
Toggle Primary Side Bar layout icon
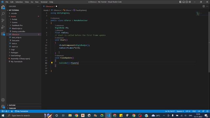click(x=180, y=2)
